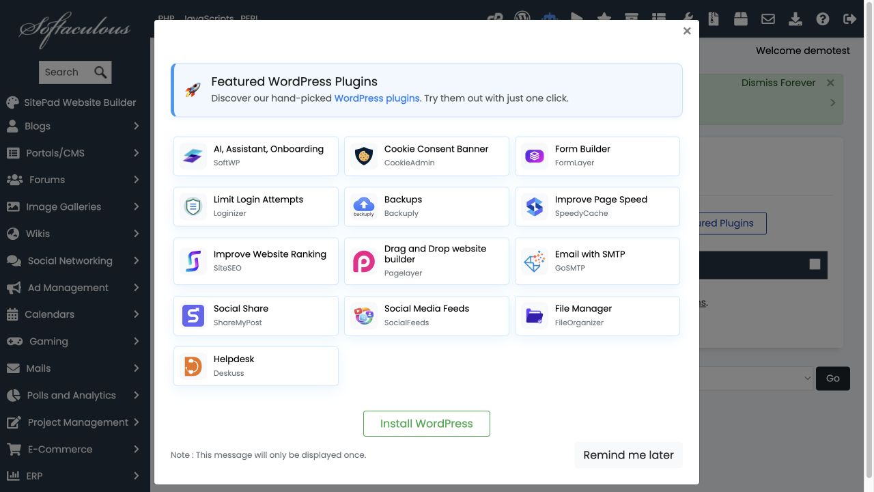Viewport: 874px width, 492px height.
Task: Expand the Social Networking category arrow
Action: (x=137, y=260)
